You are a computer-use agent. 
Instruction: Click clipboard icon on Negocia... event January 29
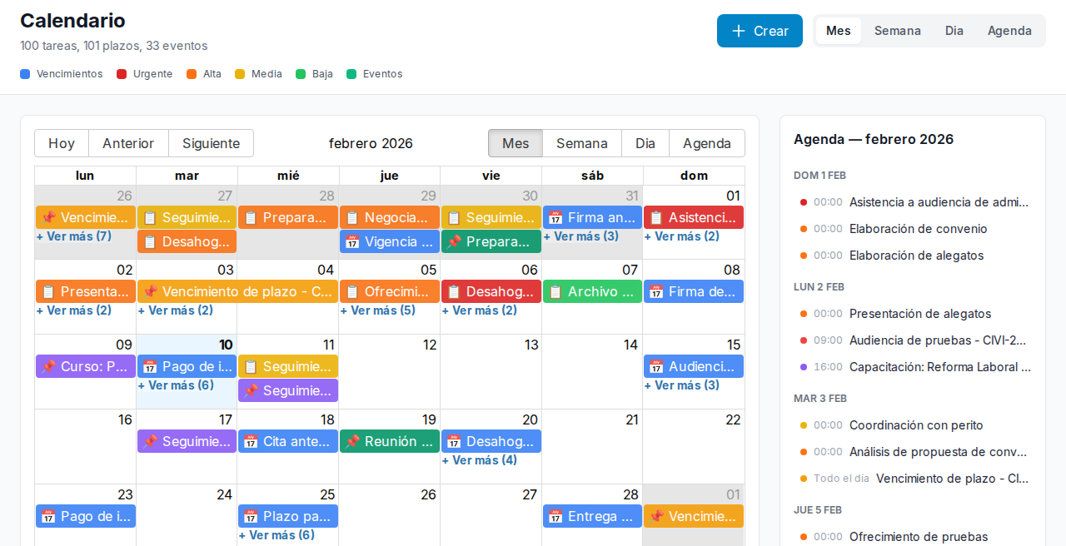point(352,218)
